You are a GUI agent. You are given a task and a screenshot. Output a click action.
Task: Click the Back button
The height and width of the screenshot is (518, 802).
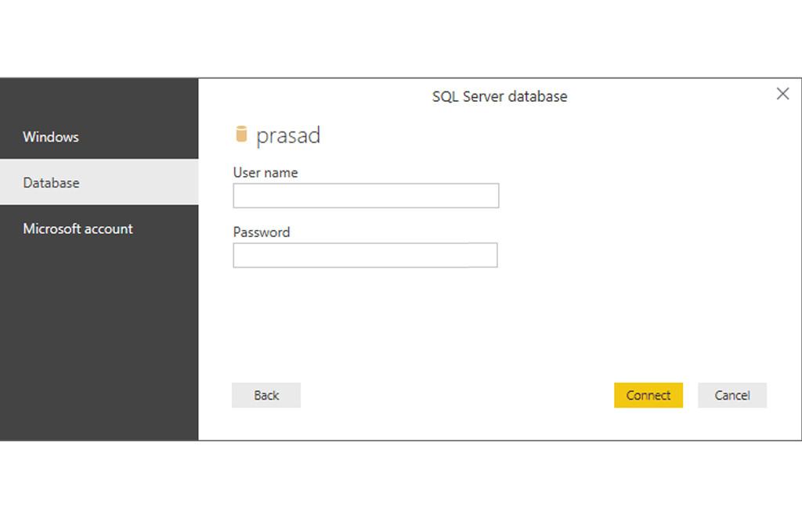266,395
